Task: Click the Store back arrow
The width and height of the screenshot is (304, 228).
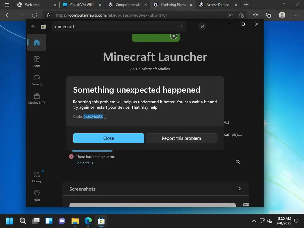Action: coord(33,26)
